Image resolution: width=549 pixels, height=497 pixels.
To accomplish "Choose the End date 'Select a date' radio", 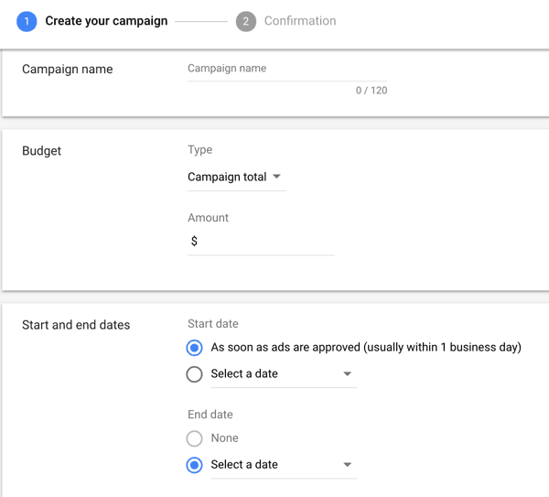I will 194,465.
